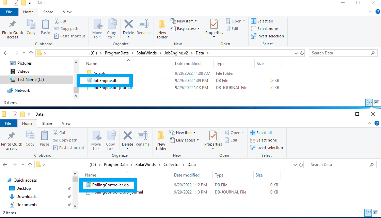Open Downloads in the Collector navigation pane
The image size is (381, 218).
(26, 197)
